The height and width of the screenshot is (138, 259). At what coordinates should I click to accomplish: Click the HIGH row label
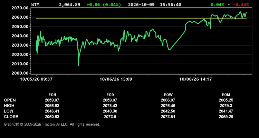click(x=9, y=106)
